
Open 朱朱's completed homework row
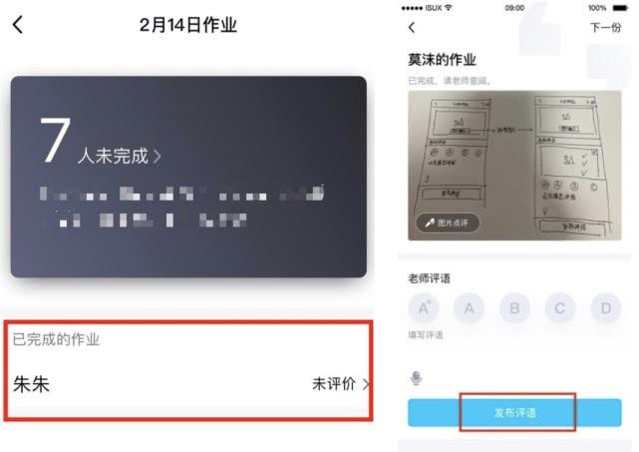pos(188,384)
